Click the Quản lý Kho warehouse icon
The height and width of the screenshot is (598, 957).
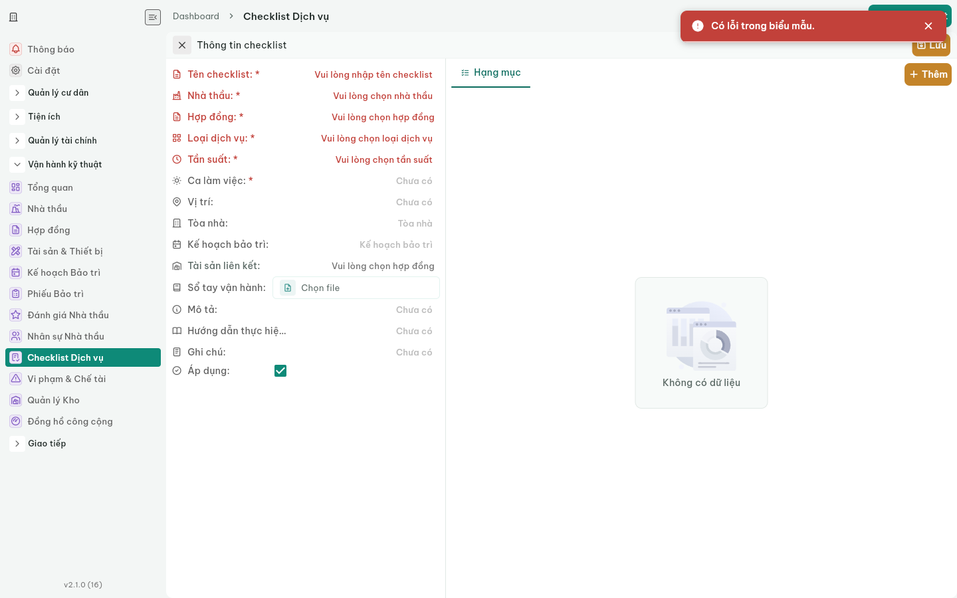point(16,400)
